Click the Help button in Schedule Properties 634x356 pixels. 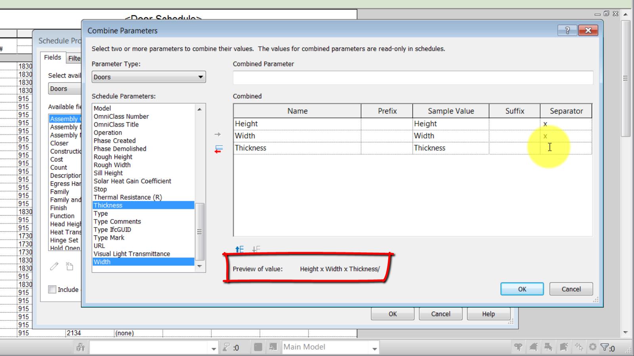coord(489,314)
